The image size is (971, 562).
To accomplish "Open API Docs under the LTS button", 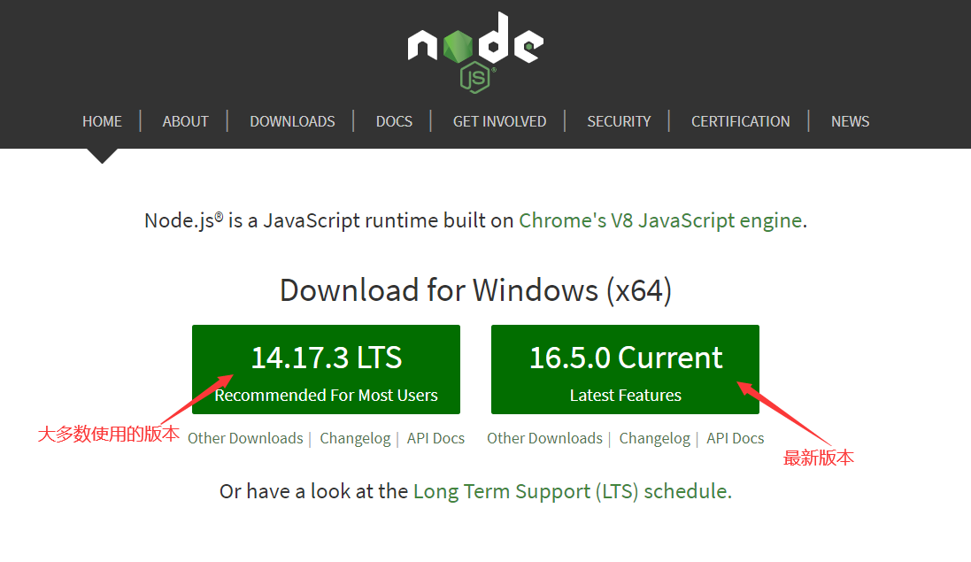I will coord(435,438).
